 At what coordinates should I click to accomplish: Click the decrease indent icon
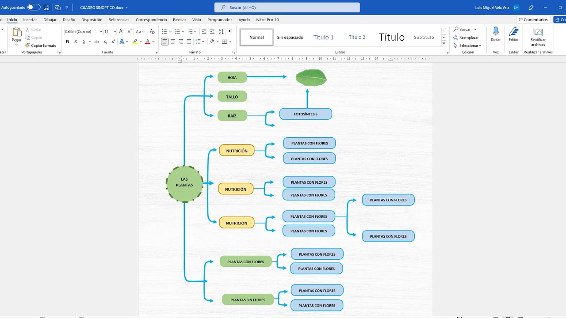pos(204,32)
